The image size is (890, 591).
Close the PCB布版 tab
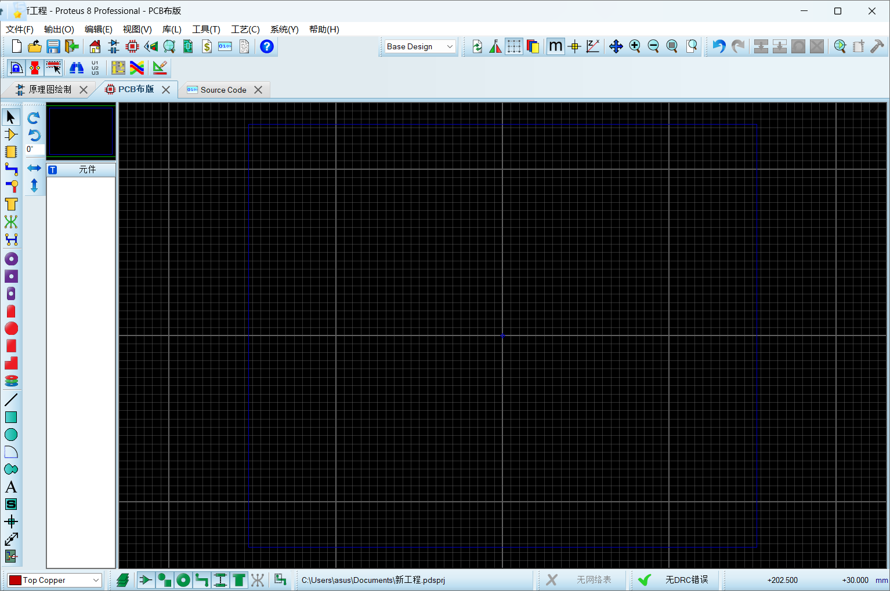tap(166, 90)
